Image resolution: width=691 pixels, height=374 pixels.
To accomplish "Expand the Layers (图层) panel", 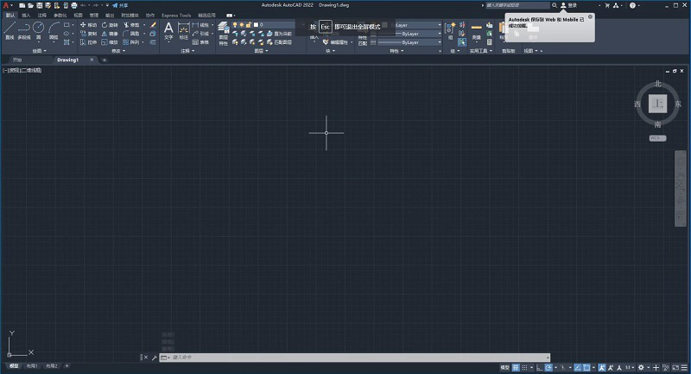I will pos(261,51).
